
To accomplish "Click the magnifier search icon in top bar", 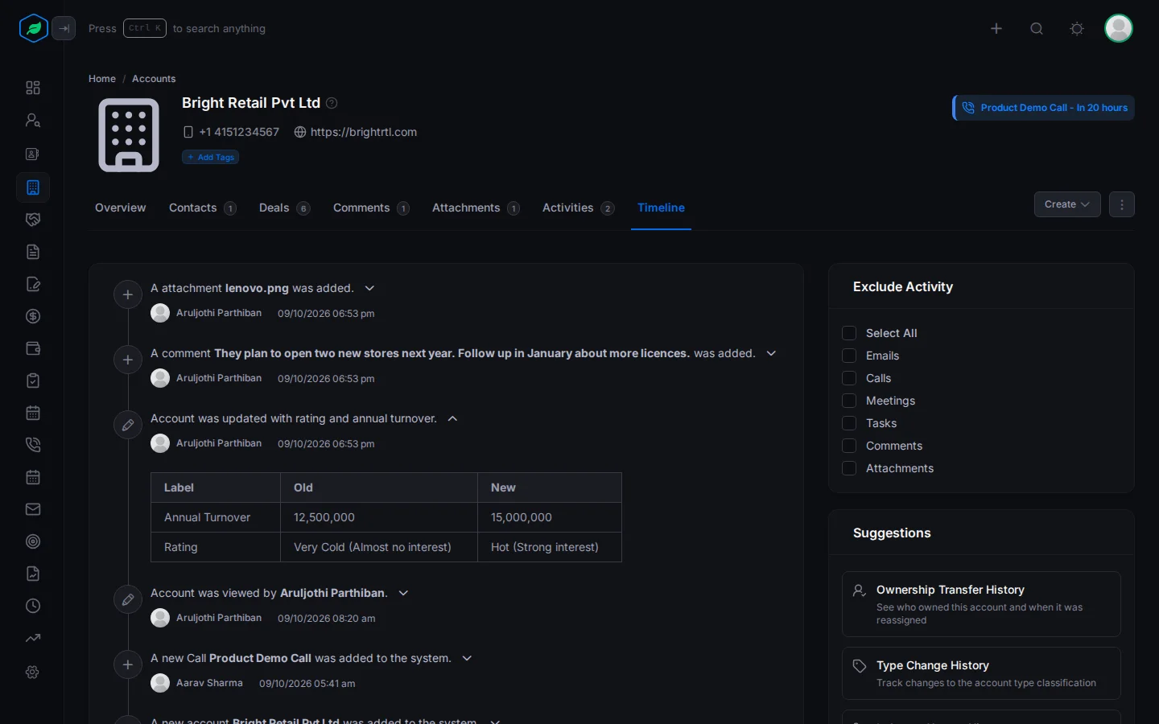I will 1037,28.
